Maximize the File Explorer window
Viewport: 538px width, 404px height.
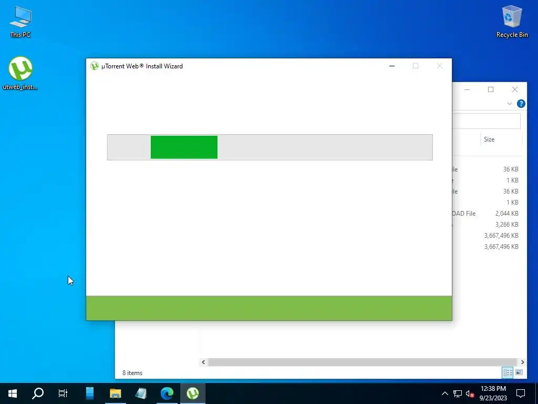pyautogui.click(x=491, y=89)
